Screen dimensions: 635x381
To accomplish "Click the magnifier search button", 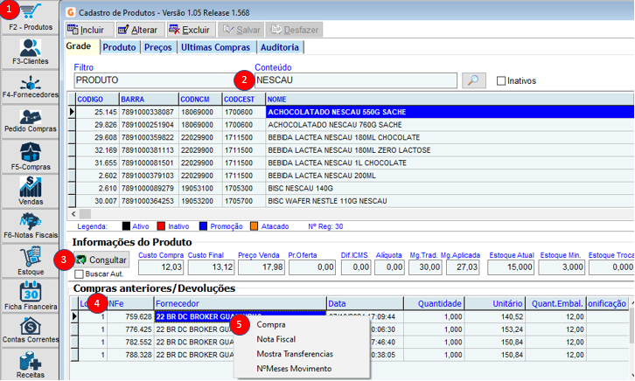I will tap(473, 80).
